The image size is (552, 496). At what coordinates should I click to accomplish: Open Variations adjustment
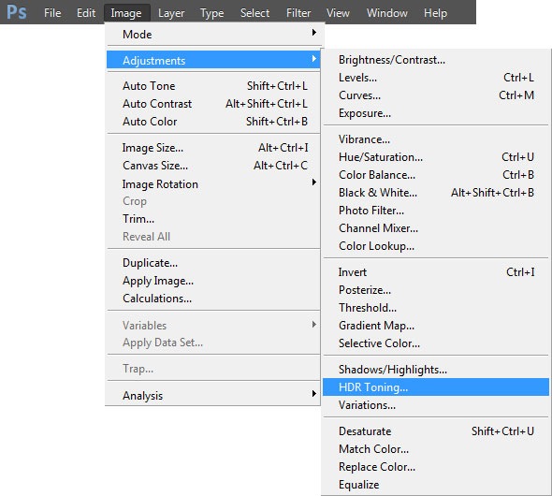tap(436, 405)
